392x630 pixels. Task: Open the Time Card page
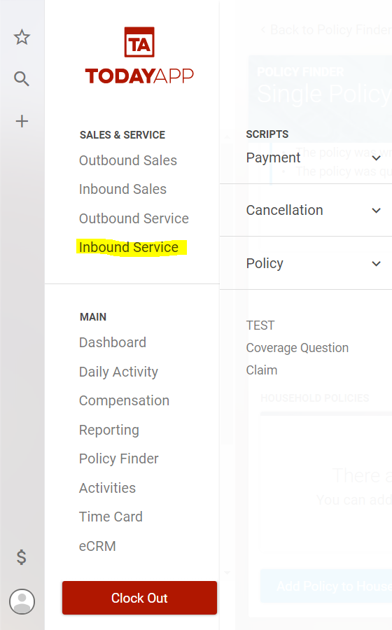tap(111, 517)
